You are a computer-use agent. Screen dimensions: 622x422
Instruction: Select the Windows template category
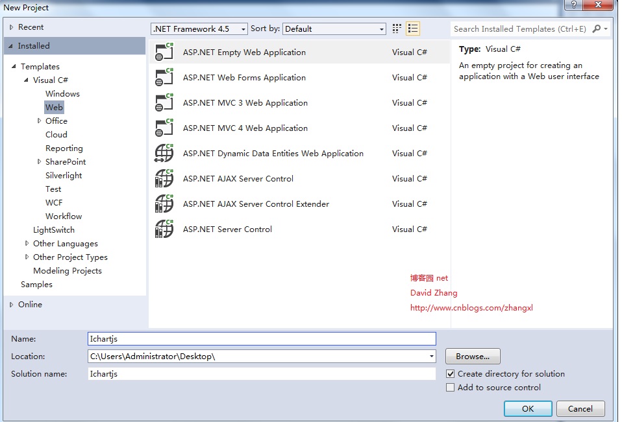click(62, 94)
